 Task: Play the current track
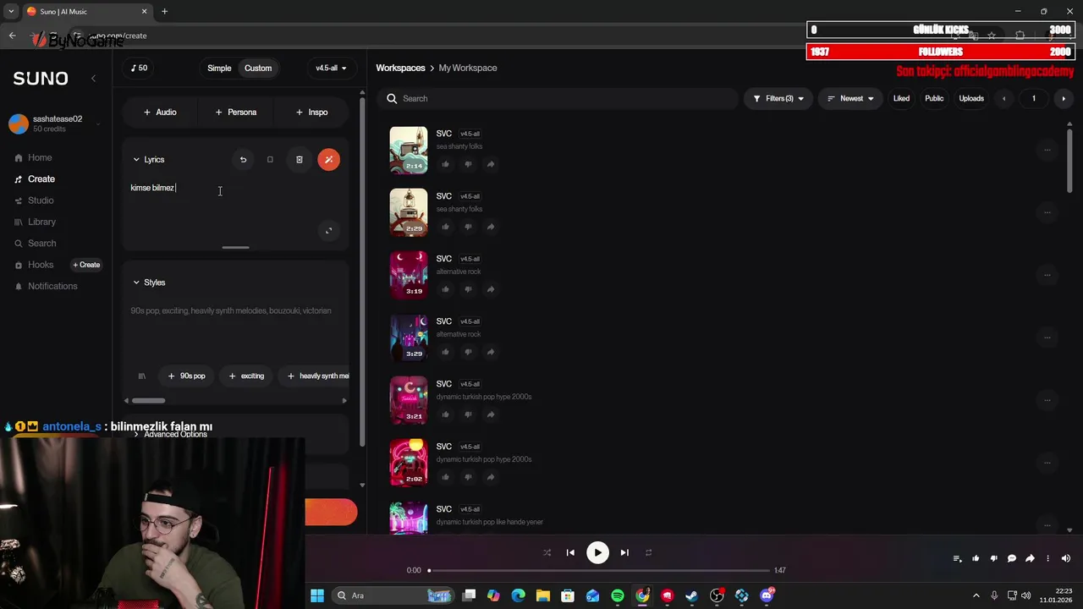pyautogui.click(x=597, y=552)
